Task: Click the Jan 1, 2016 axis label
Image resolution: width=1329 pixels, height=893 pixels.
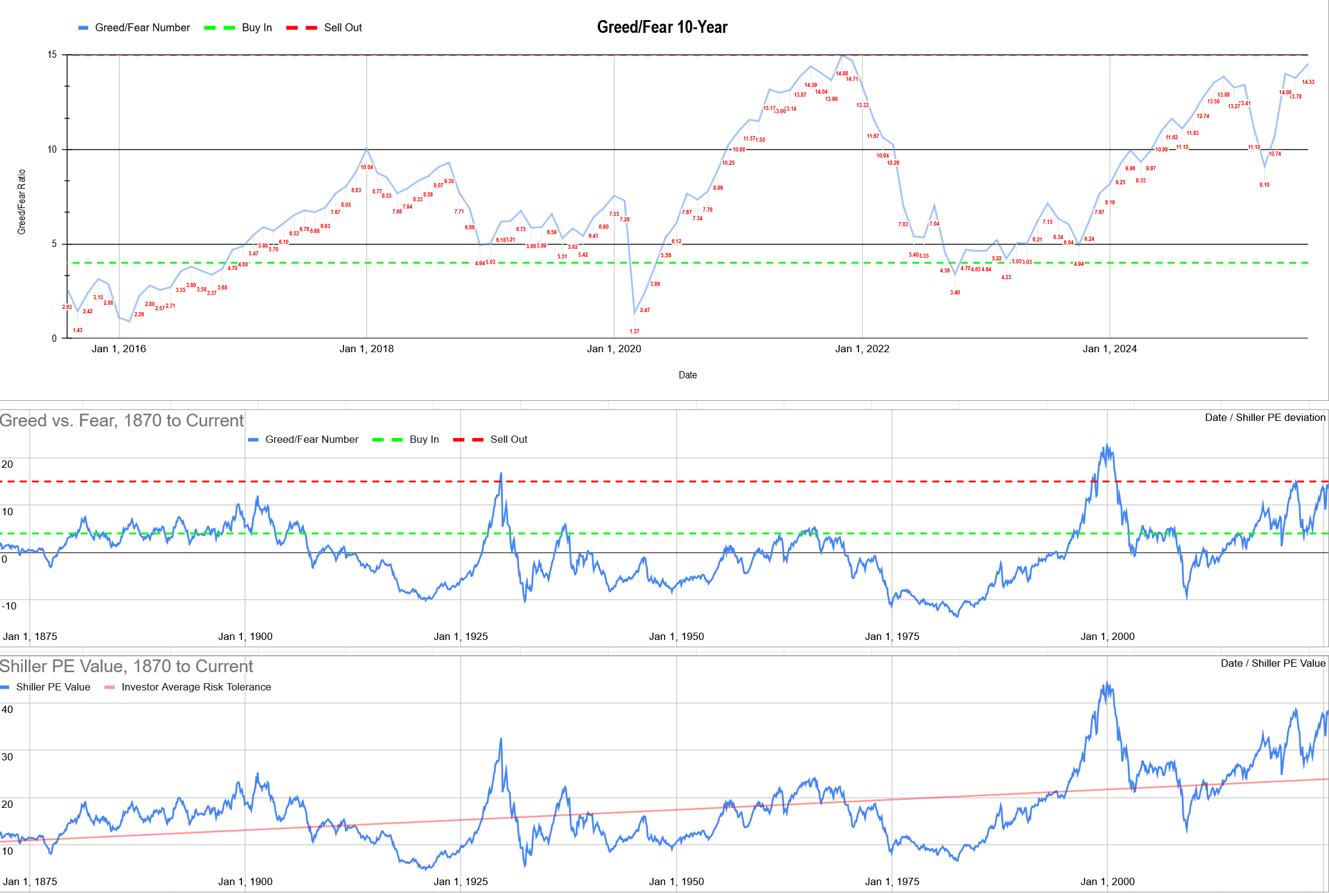Action: pyautogui.click(x=119, y=349)
